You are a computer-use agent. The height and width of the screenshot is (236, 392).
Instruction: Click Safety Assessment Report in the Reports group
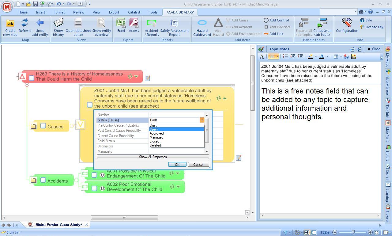[175, 27]
